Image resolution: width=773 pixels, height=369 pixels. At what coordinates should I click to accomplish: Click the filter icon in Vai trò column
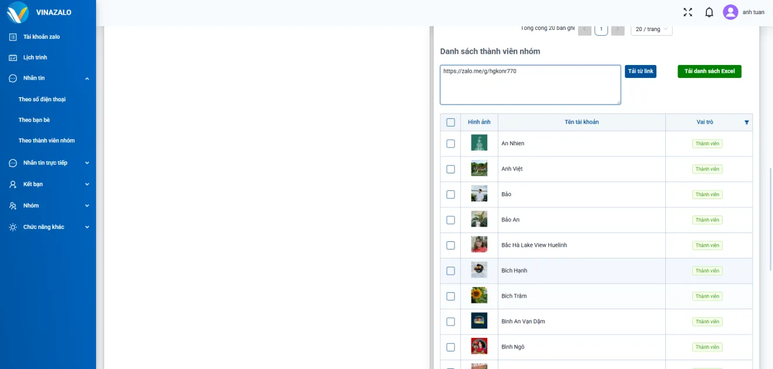pyautogui.click(x=747, y=122)
